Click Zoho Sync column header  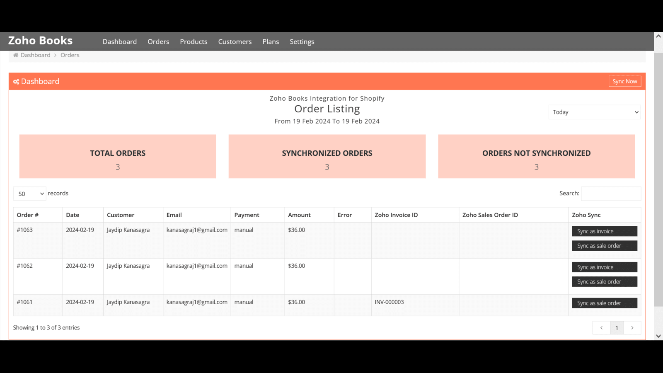point(605,215)
